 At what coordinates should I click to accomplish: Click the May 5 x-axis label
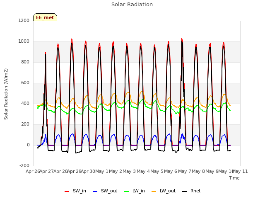pyautogui.click(x=157, y=171)
